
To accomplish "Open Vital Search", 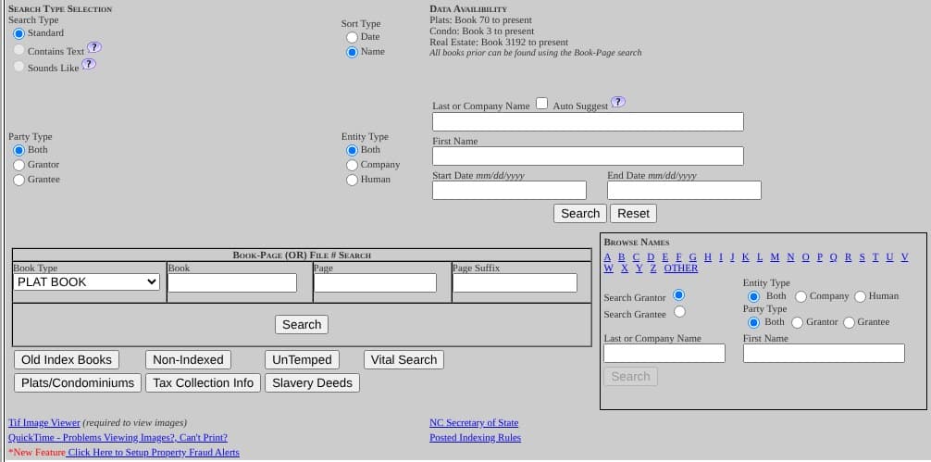I will tap(403, 360).
